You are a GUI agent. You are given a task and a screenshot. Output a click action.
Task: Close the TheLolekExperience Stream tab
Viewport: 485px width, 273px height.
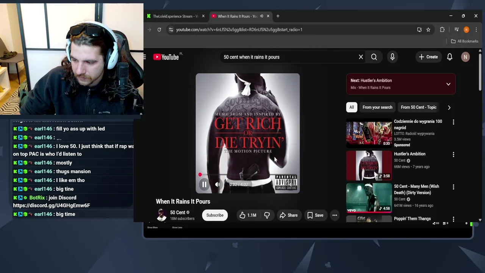click(x=203, y=16)
